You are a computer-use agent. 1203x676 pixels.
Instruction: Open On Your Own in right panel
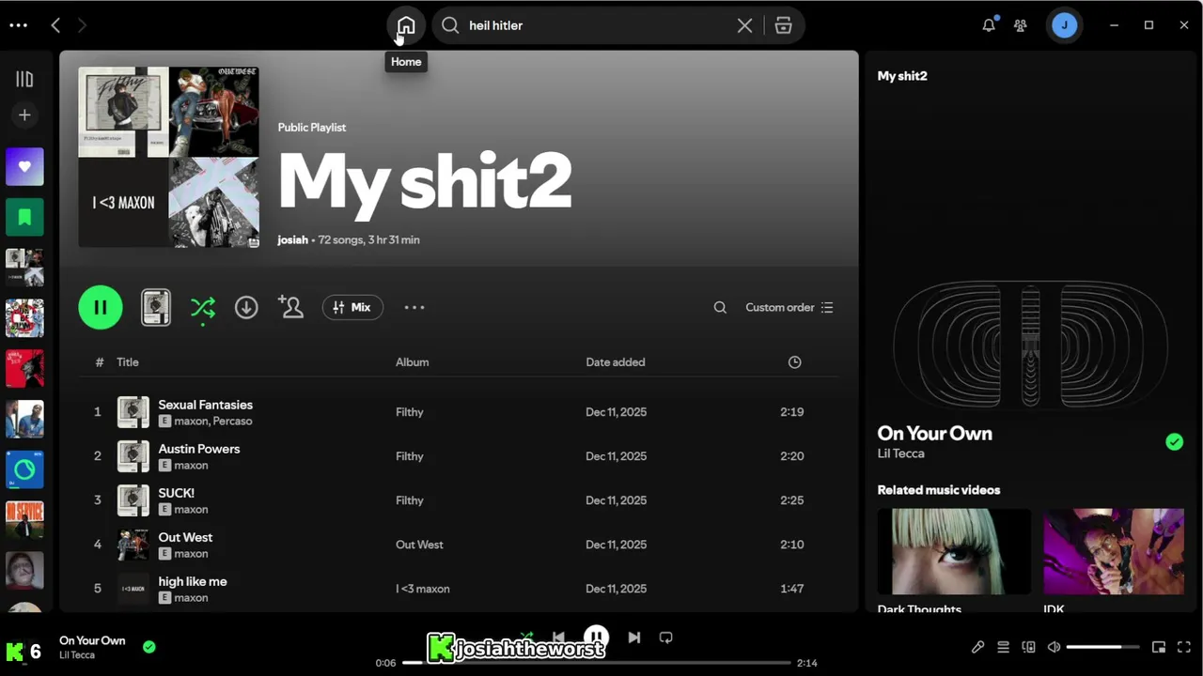coord(934,433)
